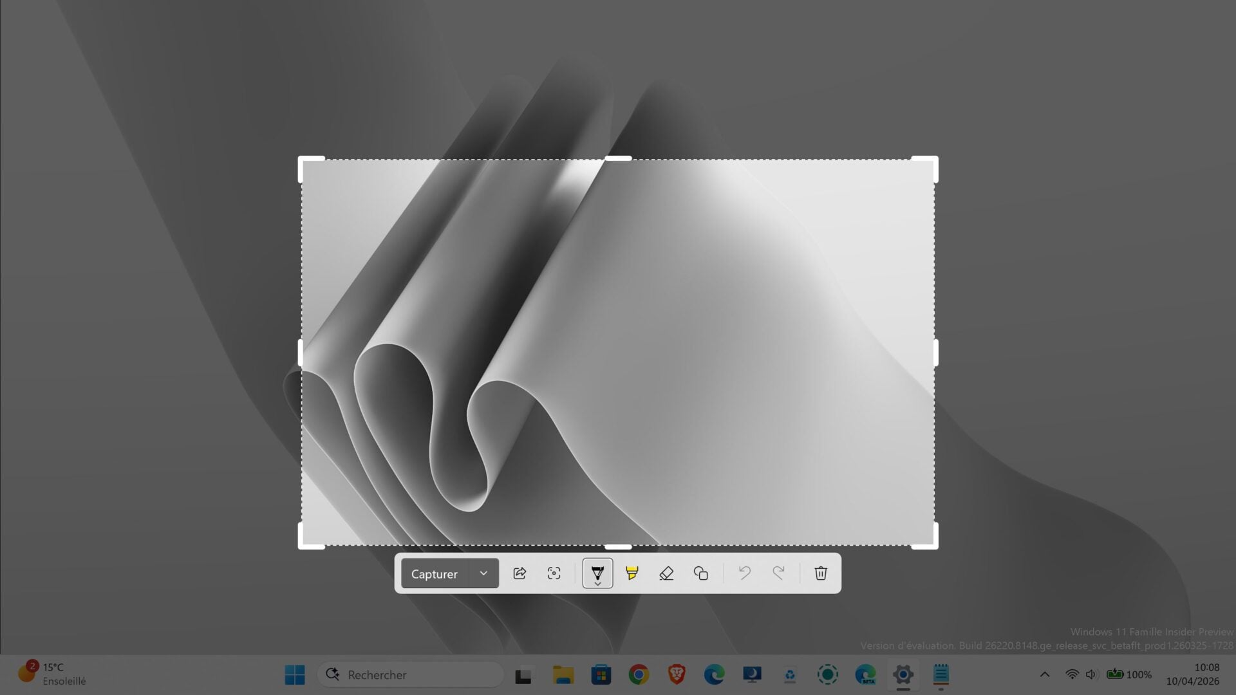
Task: Select the pen annotation tool
Action: point(597,571)
